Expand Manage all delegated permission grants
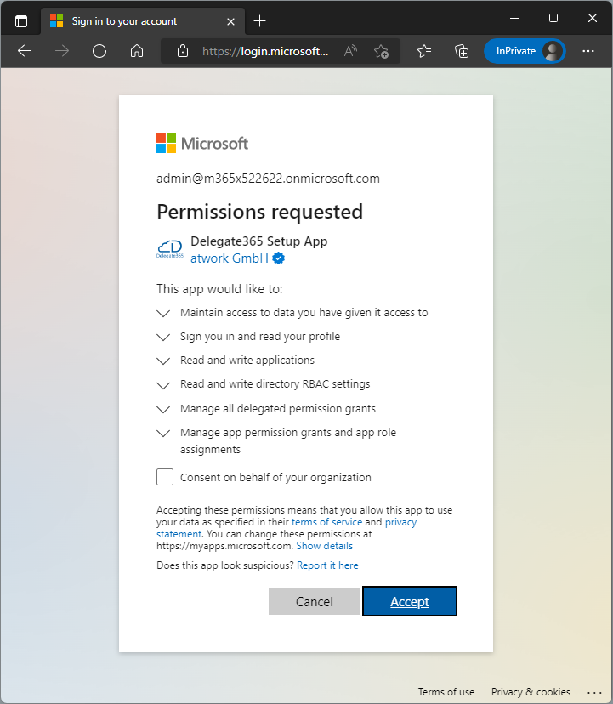613x704 pixels. [x=164, y=409]
